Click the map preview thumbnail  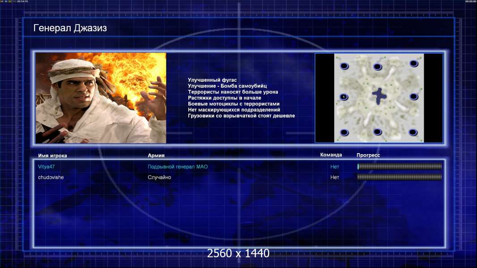coord(379,98)
